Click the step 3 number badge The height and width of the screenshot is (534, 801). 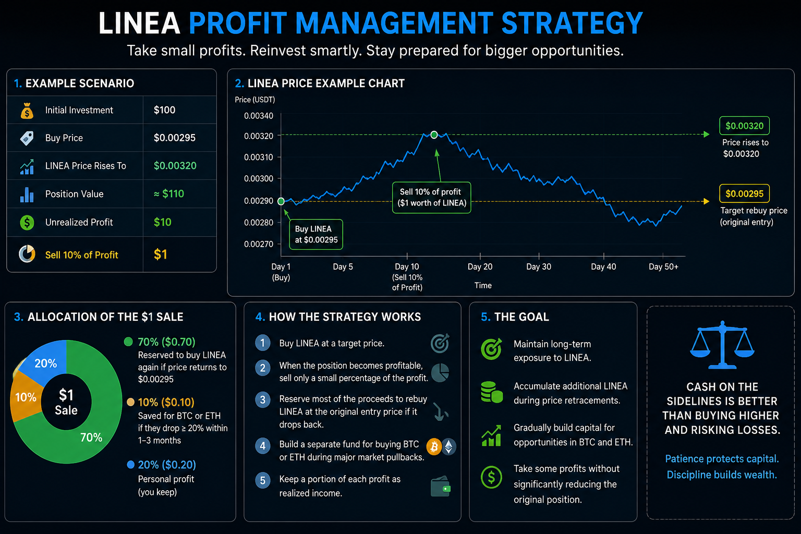[x=262, y=400]
